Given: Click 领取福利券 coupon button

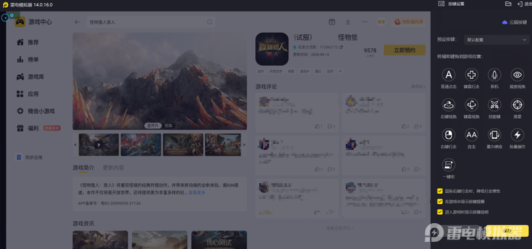Looking at the screenshot, I should (x=408, y=22).
